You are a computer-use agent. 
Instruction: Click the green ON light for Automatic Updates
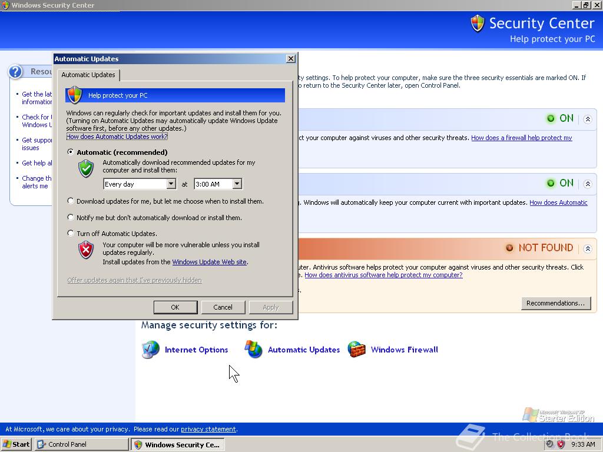pos(551,184)
